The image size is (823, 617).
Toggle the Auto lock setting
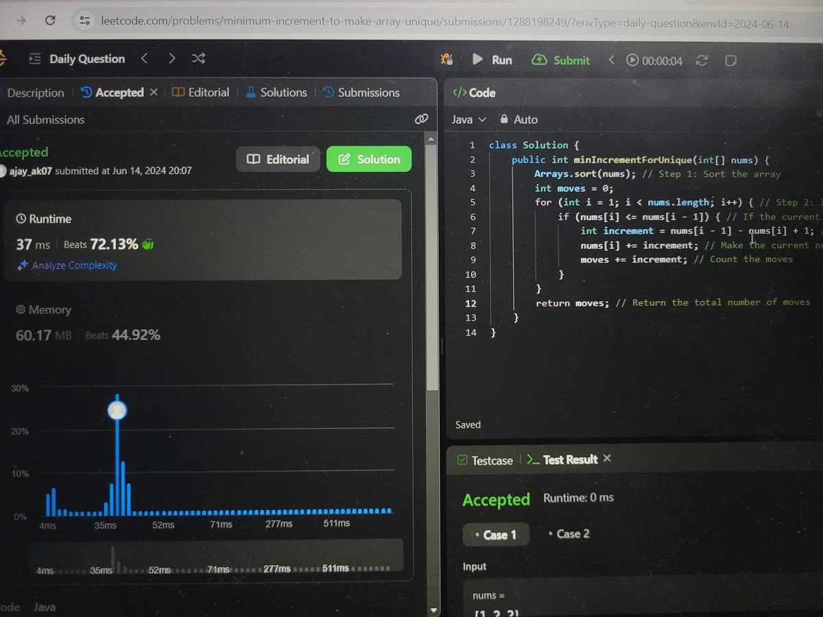click(x=519, y=120)
